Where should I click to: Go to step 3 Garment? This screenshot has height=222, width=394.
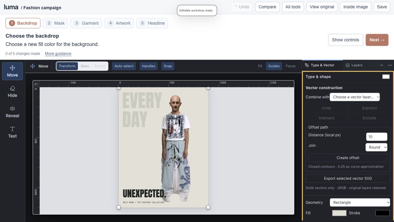tap(86, 23)
